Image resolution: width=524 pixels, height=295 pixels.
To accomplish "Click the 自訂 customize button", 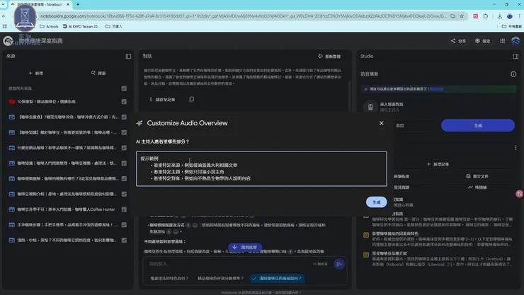I will point(400,125).
